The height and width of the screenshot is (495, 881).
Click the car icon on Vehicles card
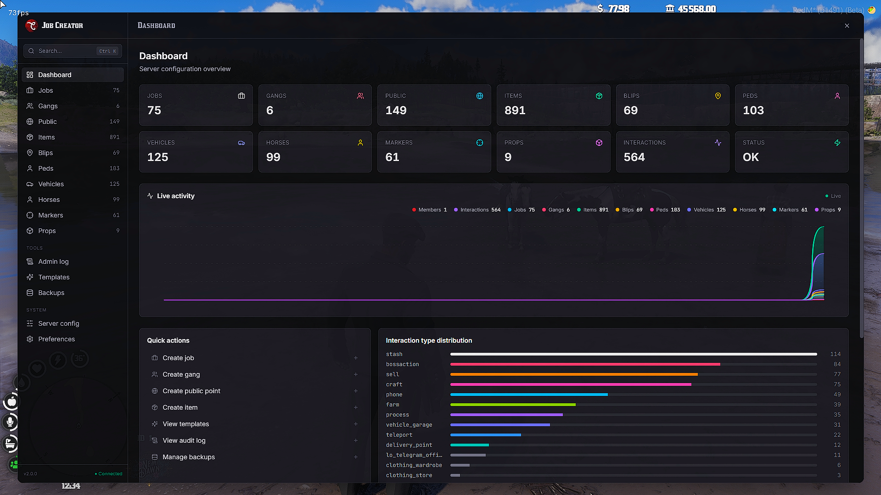[x=241, y=143]
